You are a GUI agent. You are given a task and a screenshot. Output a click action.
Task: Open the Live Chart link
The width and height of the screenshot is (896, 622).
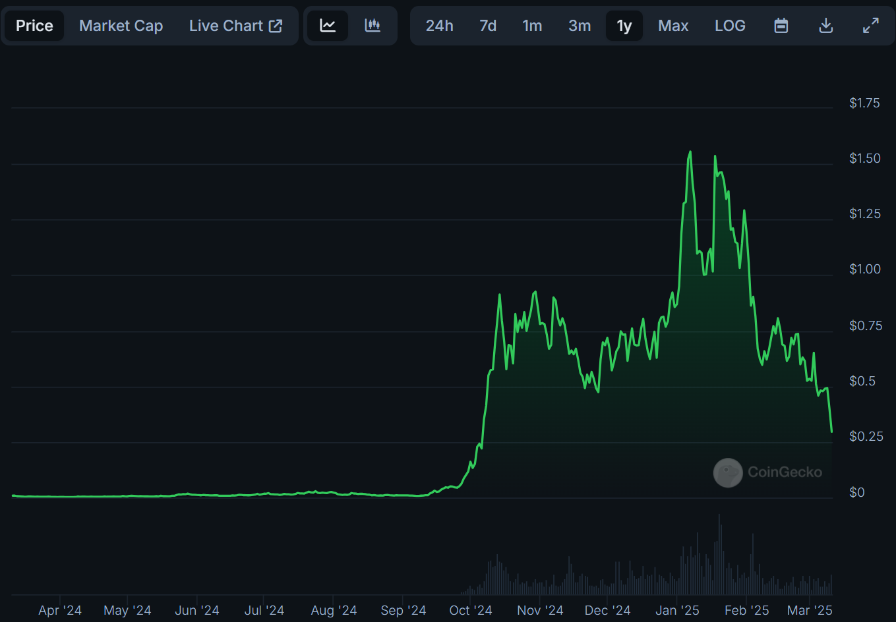tap(236, 26)
